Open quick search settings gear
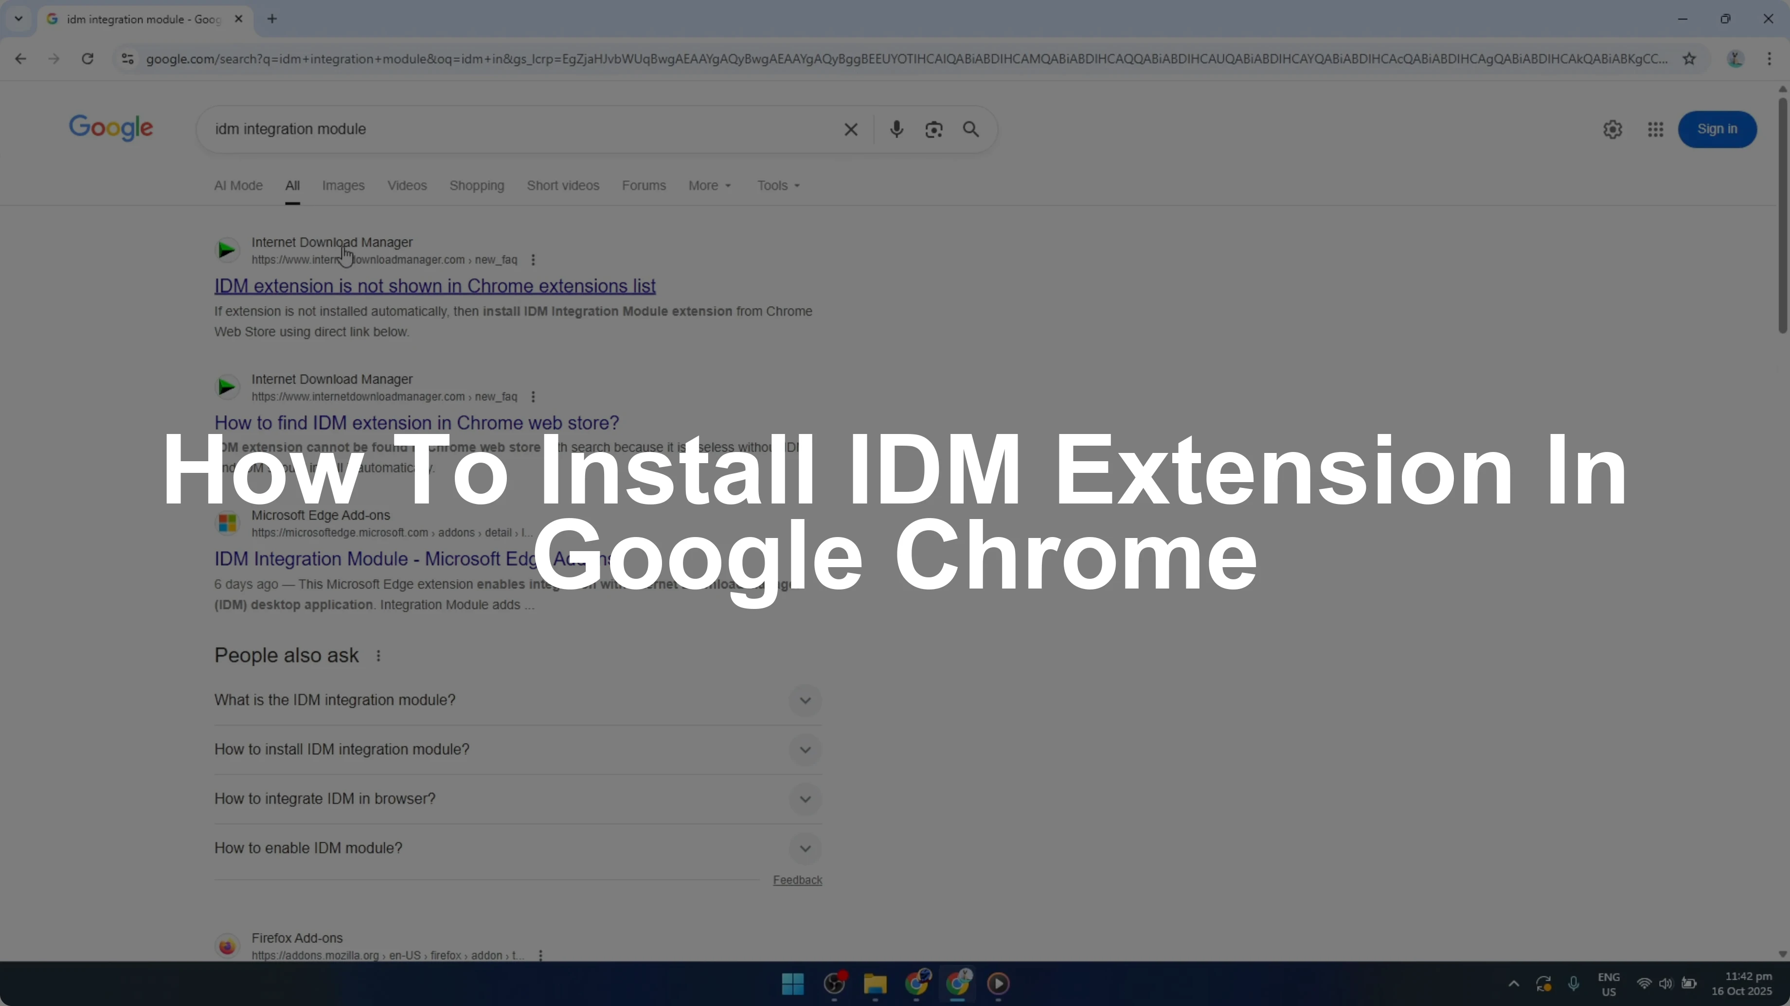Screen dimensions: 1790x1006 point(1612,129)
